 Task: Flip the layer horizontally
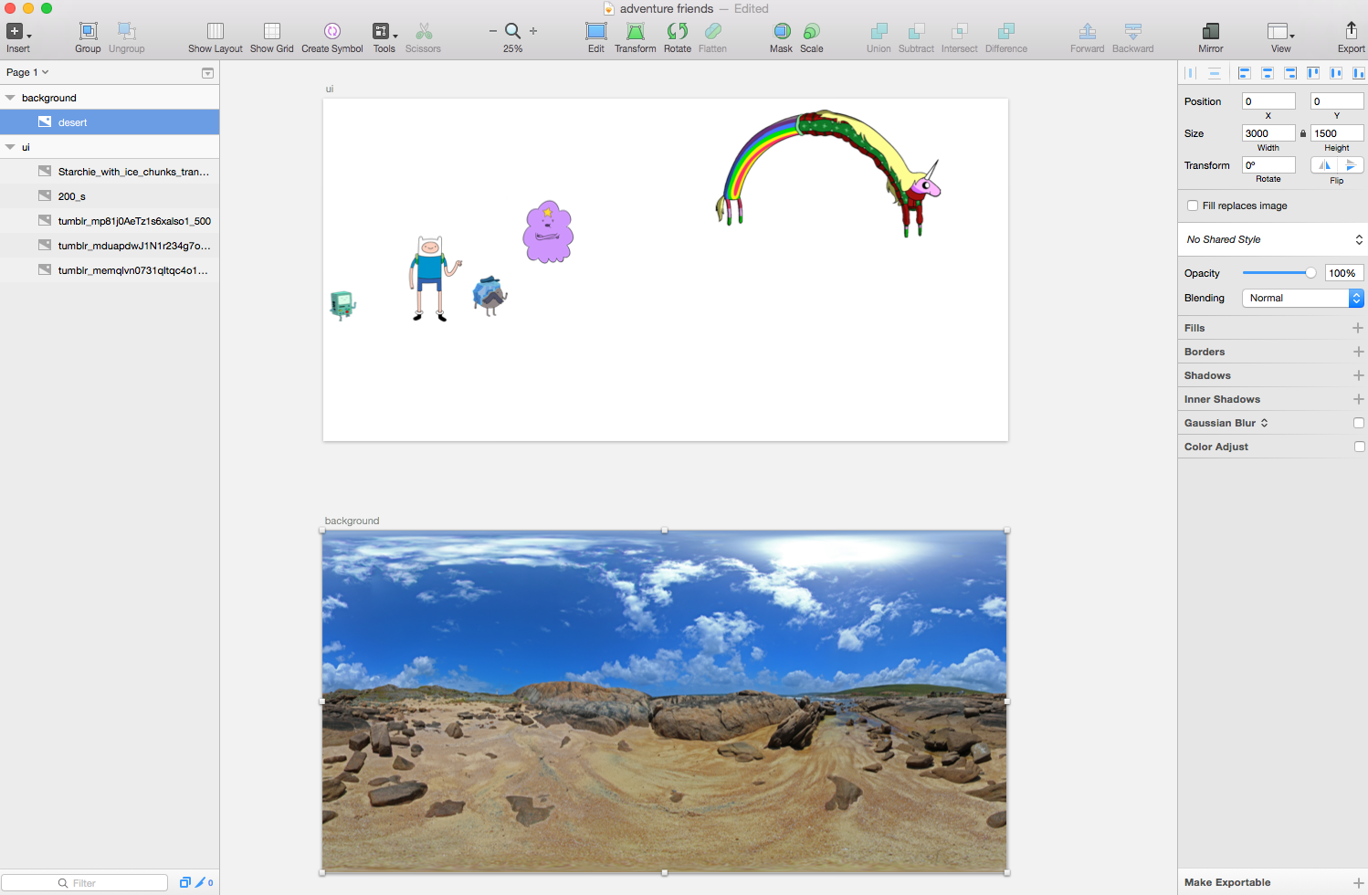[1324, 165]
